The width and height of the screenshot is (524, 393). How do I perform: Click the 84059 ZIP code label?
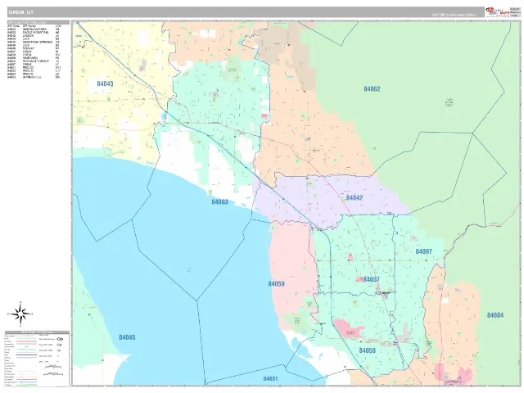tap(276, 284)
